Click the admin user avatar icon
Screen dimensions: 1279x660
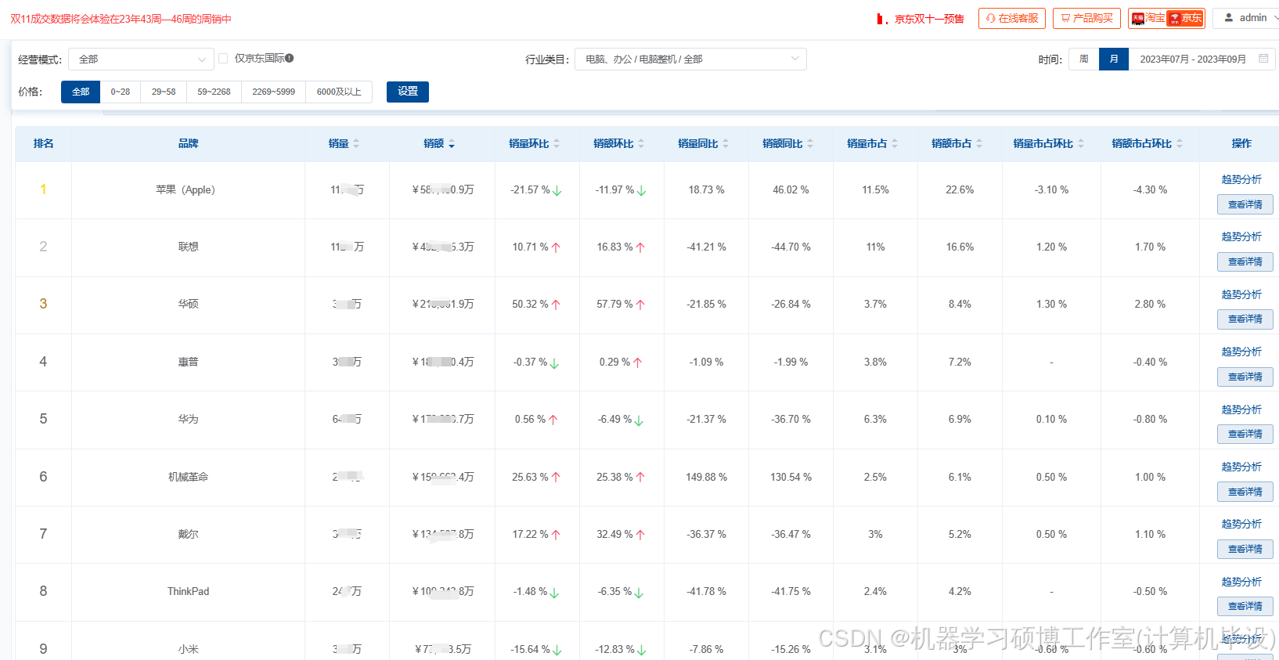pyautogui.click(x=1229, y=17)
